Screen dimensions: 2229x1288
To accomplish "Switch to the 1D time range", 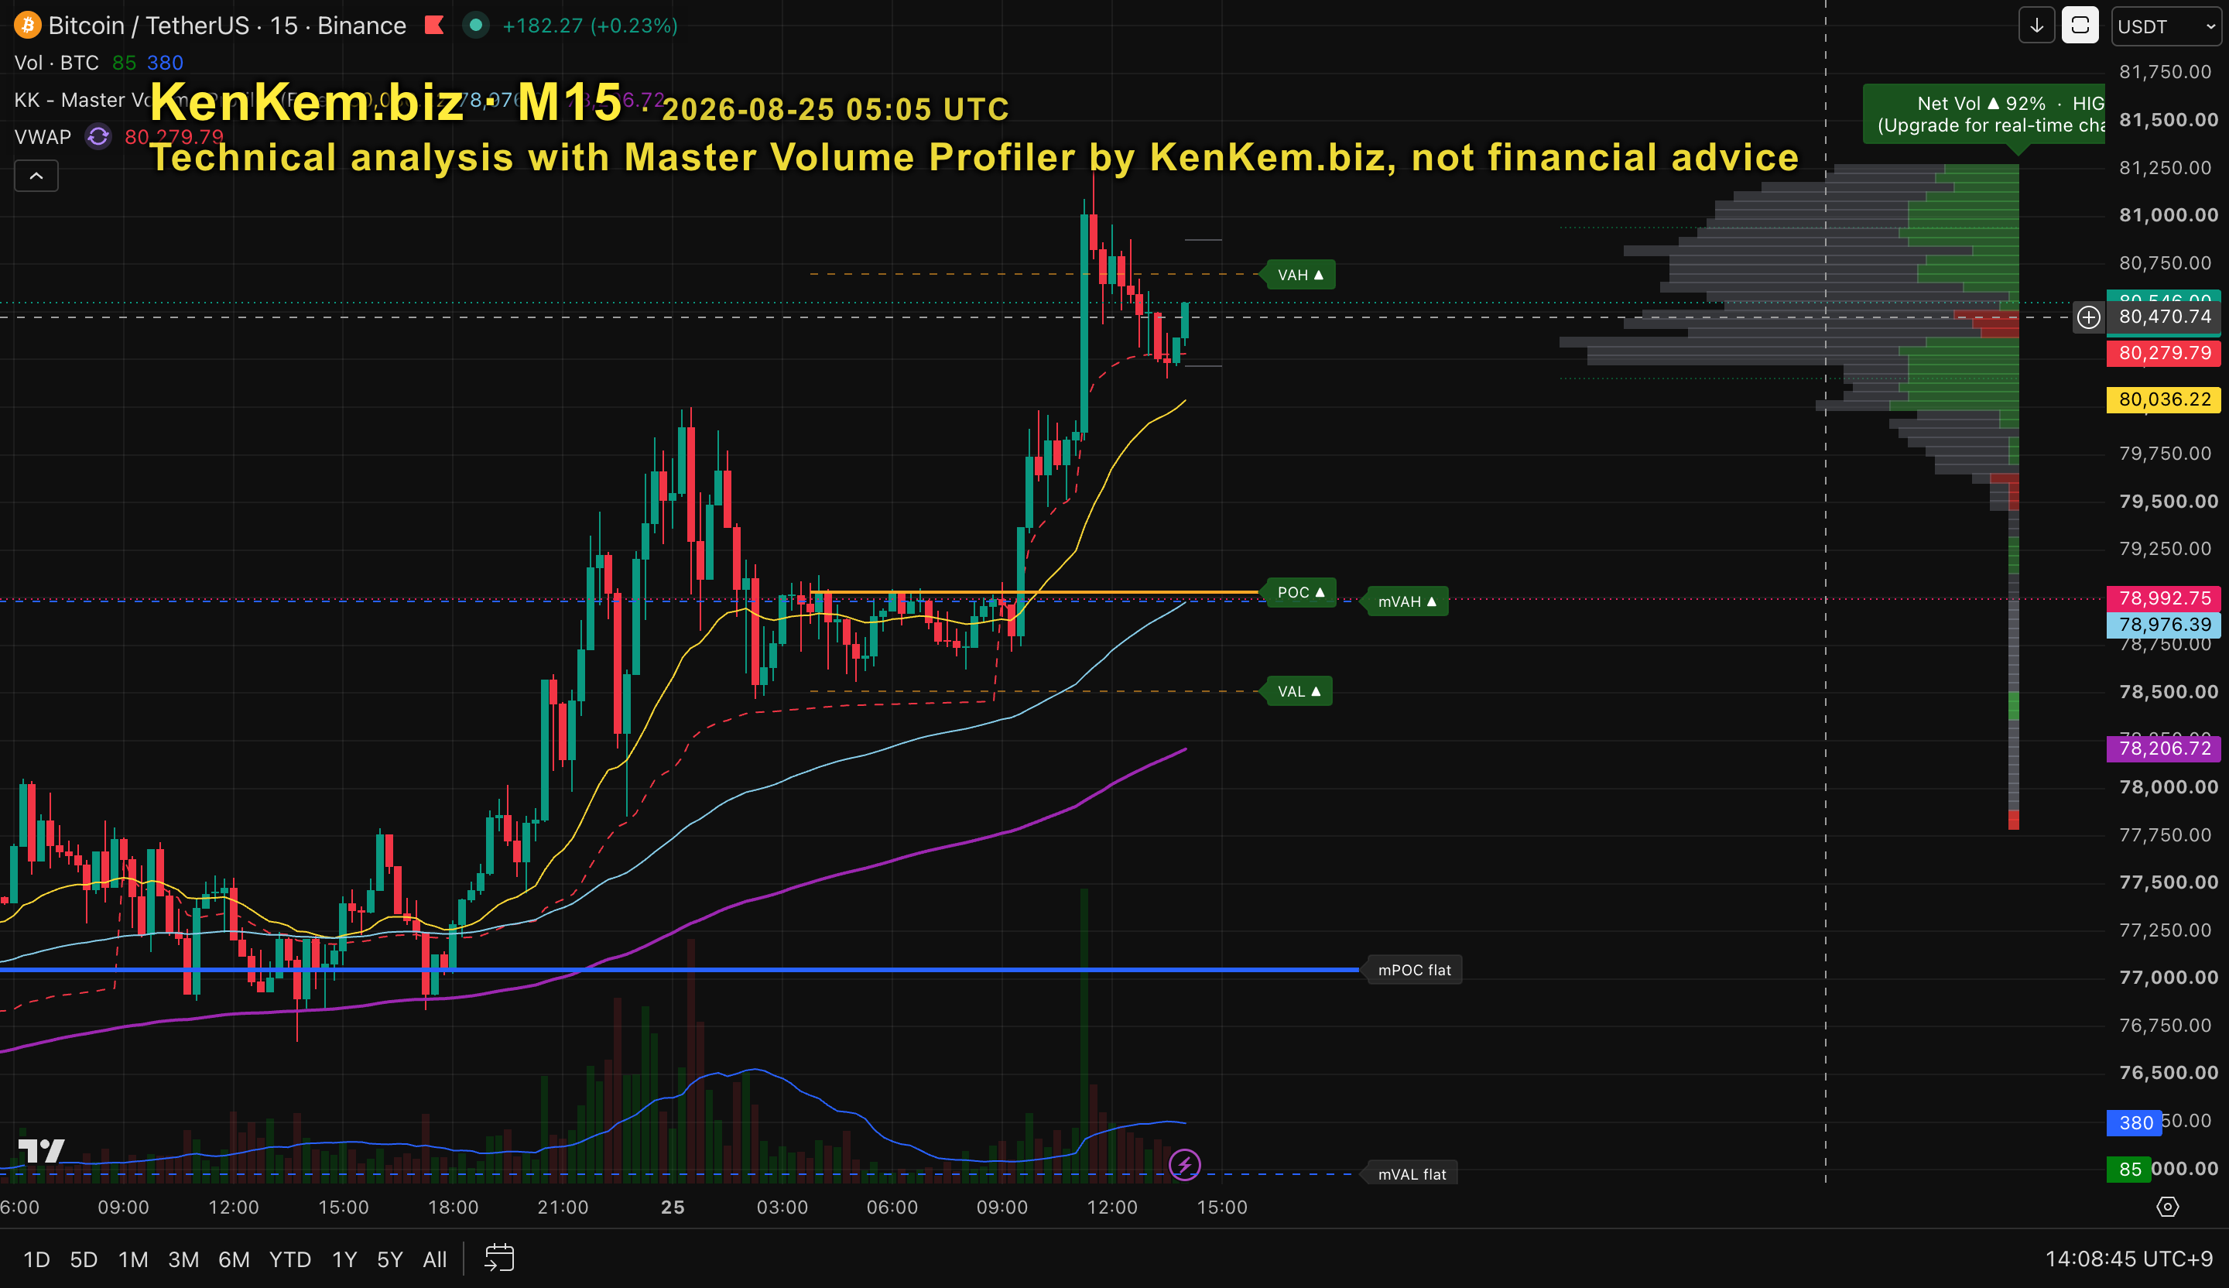I will pyautogui.click(x=36, y=1259).
